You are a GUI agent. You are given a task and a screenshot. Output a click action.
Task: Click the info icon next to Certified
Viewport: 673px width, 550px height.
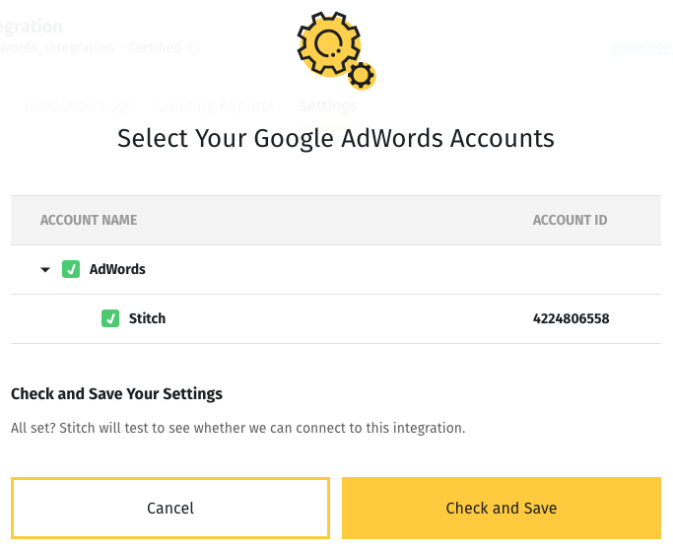pyautogui.click(x=193, y=47)
